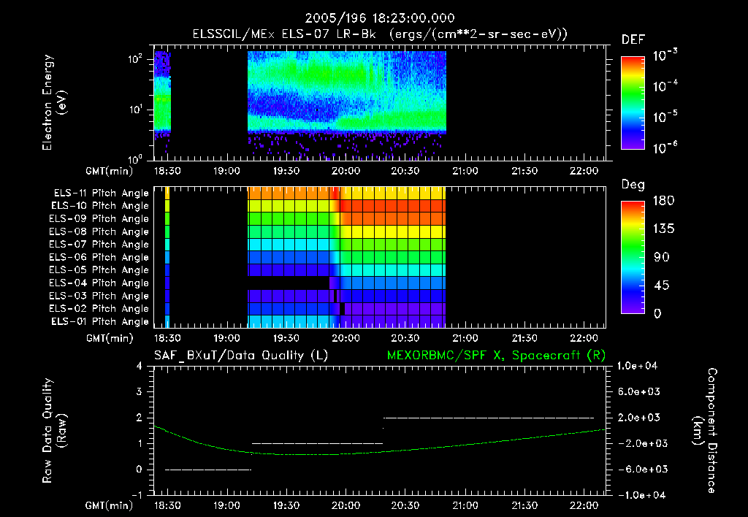Screen dimensions: 748x517
Task: Click the GMT(min) label under the energy spectrogram
Action: [109, 171]
